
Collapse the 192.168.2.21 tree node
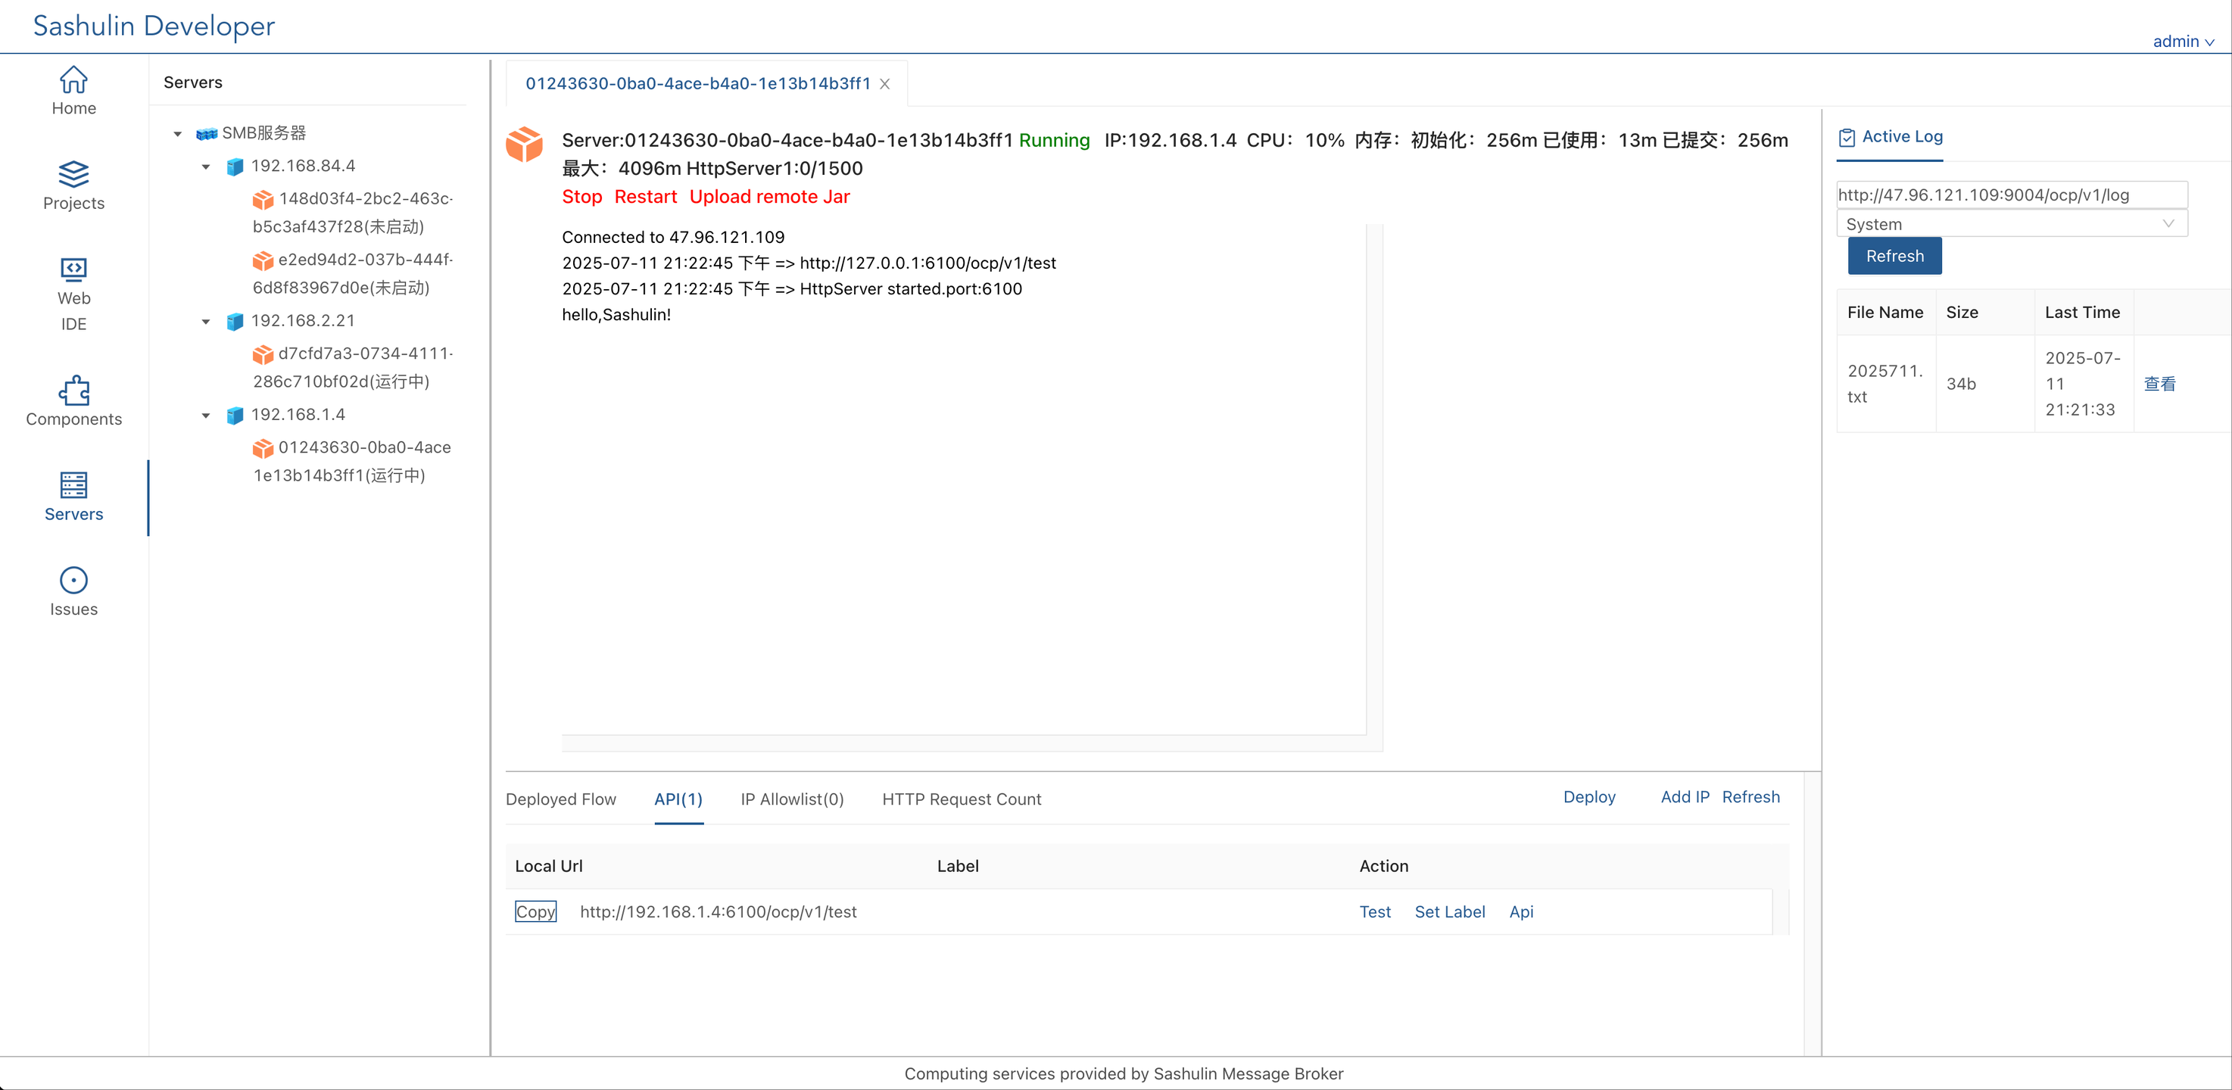click(x=206, y=322)
